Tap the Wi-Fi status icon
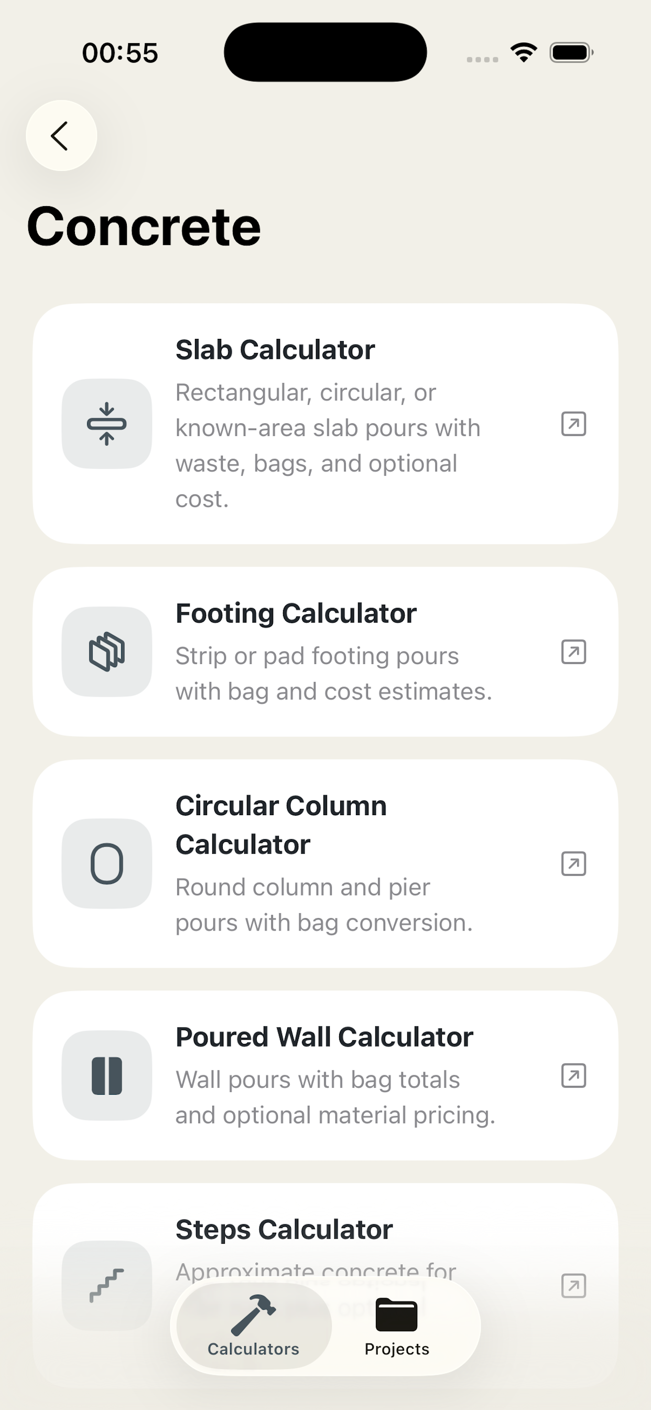651x1410 pixels. coord(524,52)
